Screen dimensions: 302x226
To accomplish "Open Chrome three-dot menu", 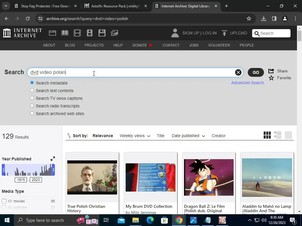I will pos(296,19).
